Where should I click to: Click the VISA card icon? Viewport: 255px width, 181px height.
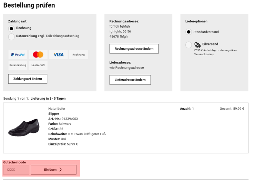[x=58, y=54]
